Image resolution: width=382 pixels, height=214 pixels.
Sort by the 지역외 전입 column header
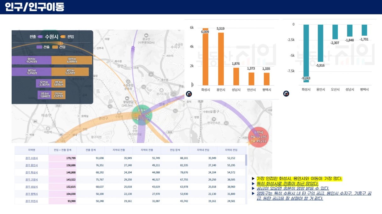(231, 150)
